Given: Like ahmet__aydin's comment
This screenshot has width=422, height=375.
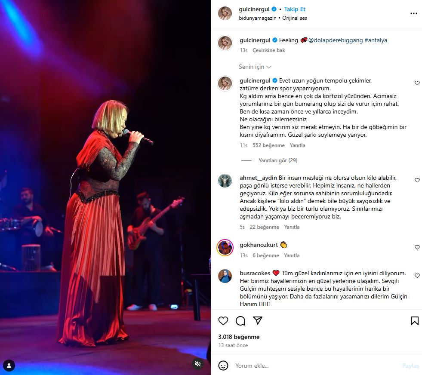Looking at the screenshot, I should point(417,180).
